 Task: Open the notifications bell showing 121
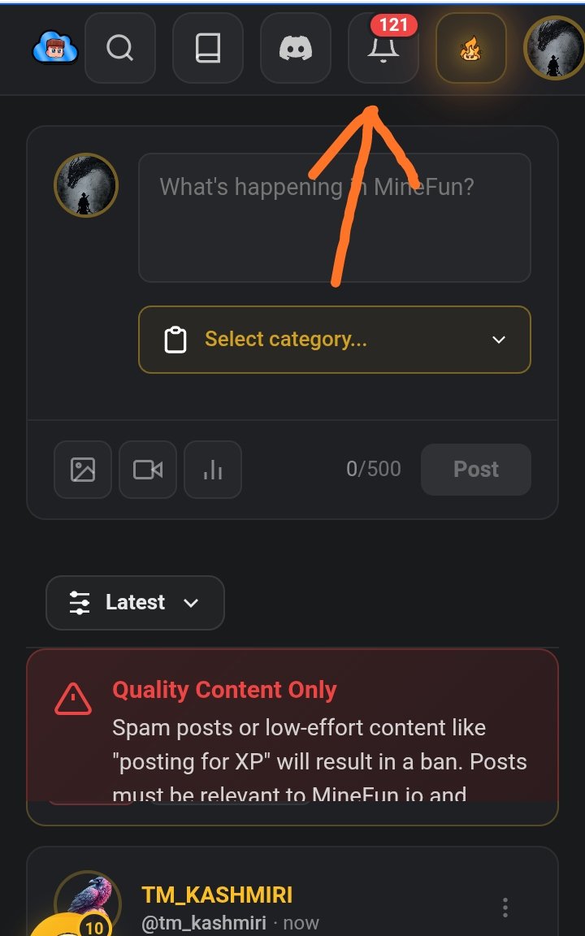(x=383, y=48)
